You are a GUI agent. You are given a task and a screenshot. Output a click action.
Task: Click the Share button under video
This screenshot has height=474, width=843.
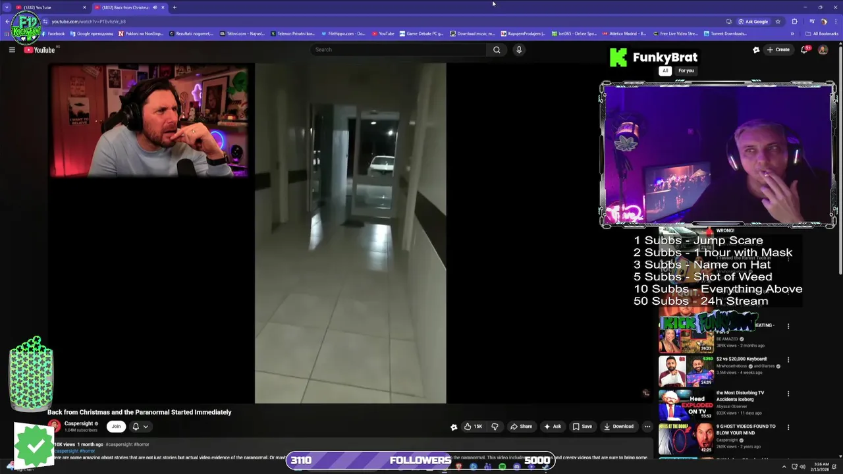(x=521, y=427)
